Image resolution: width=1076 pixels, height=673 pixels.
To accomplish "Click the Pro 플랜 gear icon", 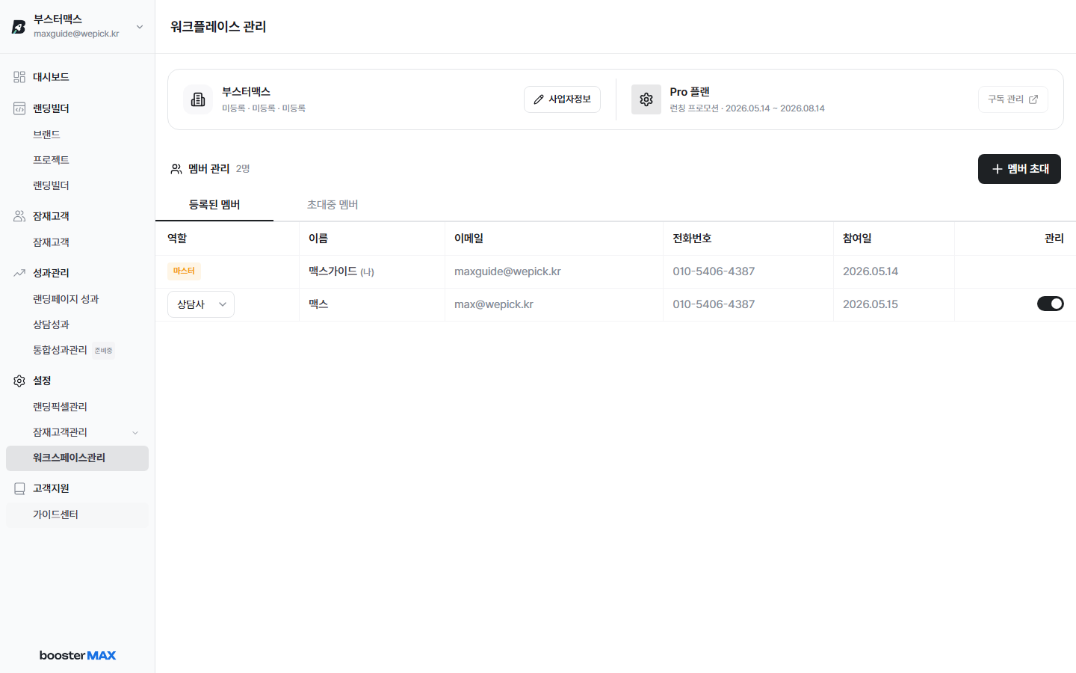I will 646,99.
